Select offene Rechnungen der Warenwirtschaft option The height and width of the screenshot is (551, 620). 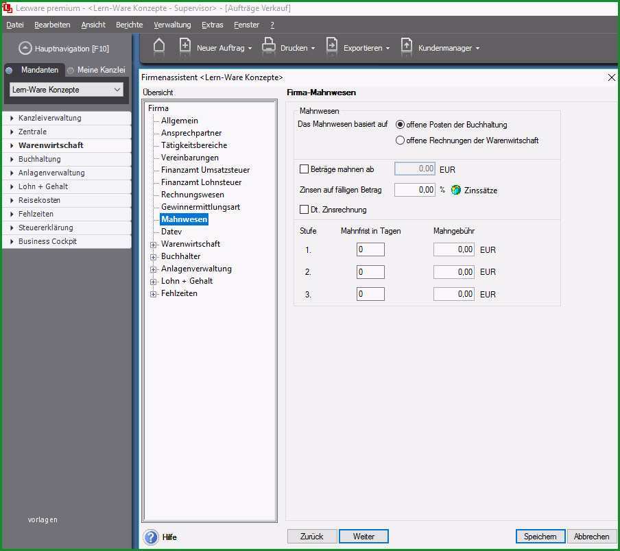(x=400, y=140)
